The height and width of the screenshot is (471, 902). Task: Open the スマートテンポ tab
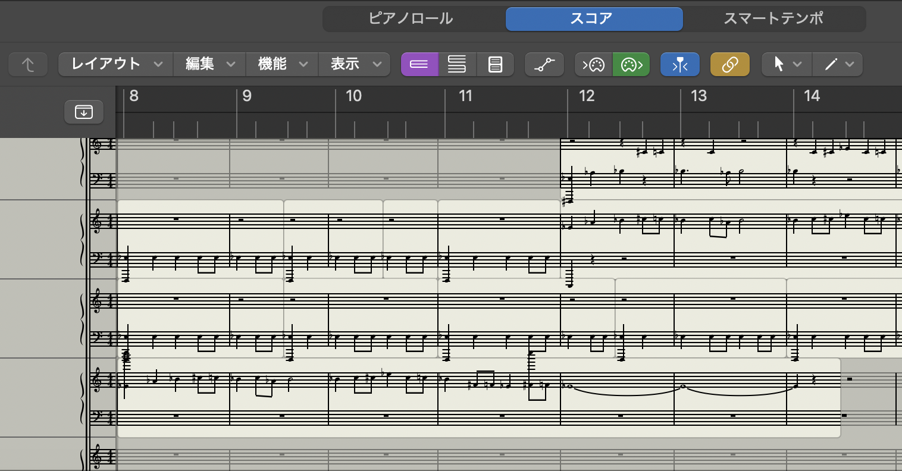coord(773,18)
